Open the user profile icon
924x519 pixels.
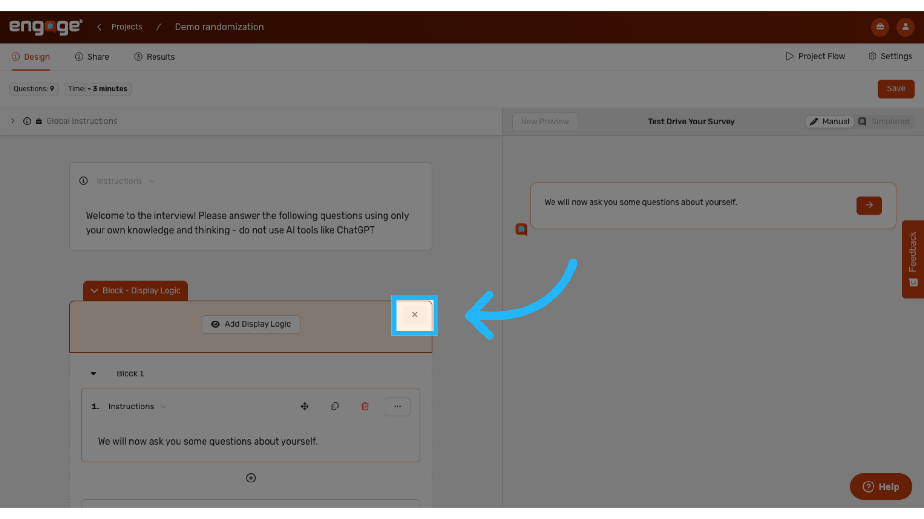pyautogui.click(x=905, y=27)
